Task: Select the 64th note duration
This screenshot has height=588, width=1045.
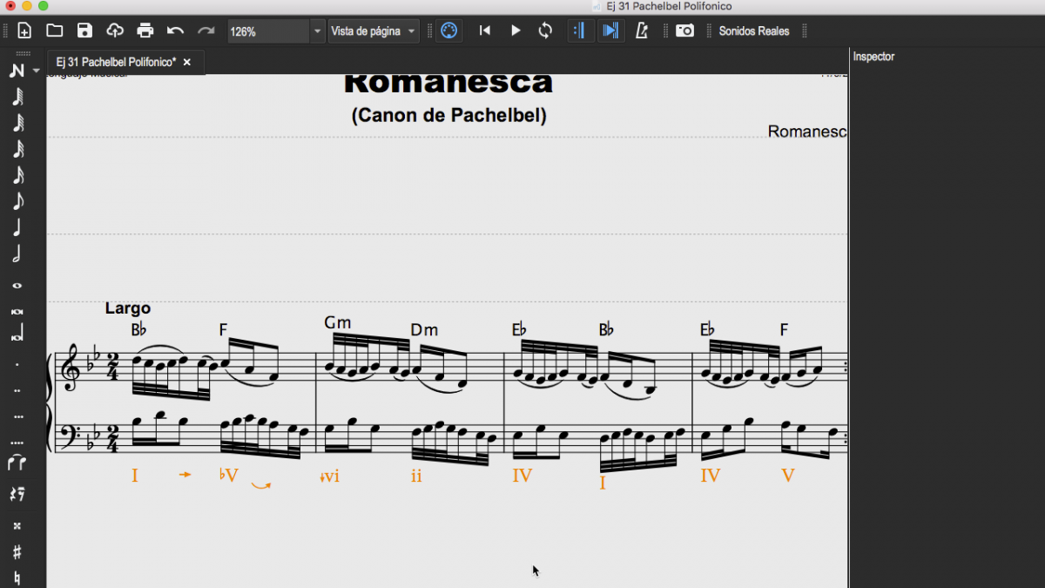Action: [17, 123]
